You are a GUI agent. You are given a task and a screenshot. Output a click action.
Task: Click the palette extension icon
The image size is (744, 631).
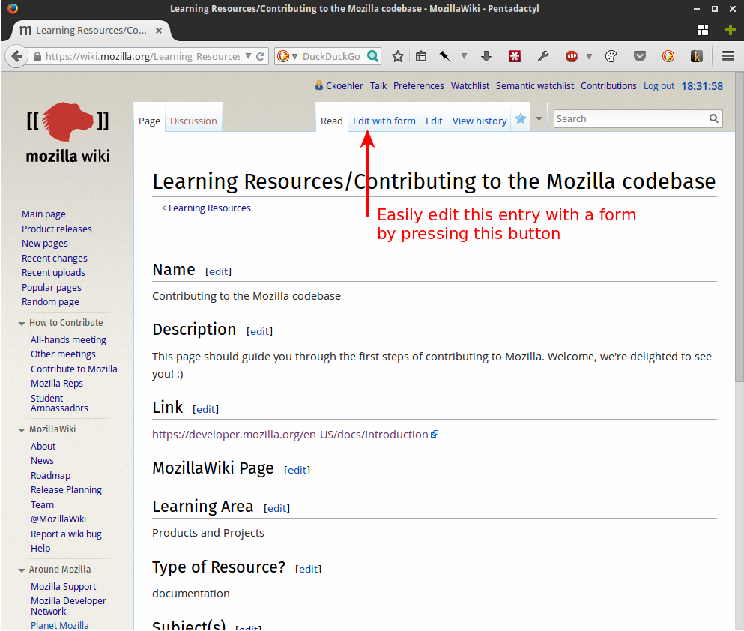point(611,56)
